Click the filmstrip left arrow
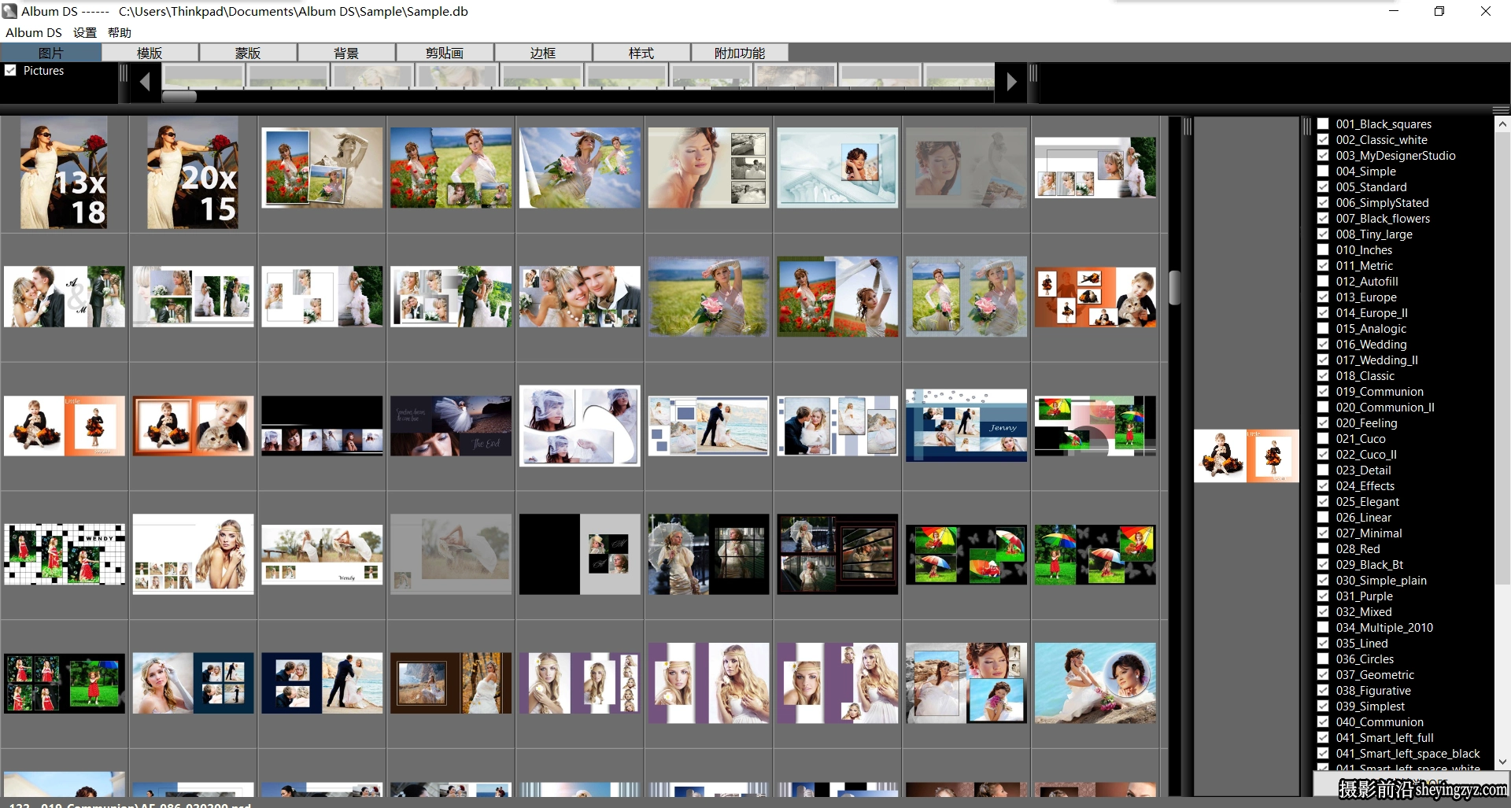The image size is (1511, 808). (145, 82)
